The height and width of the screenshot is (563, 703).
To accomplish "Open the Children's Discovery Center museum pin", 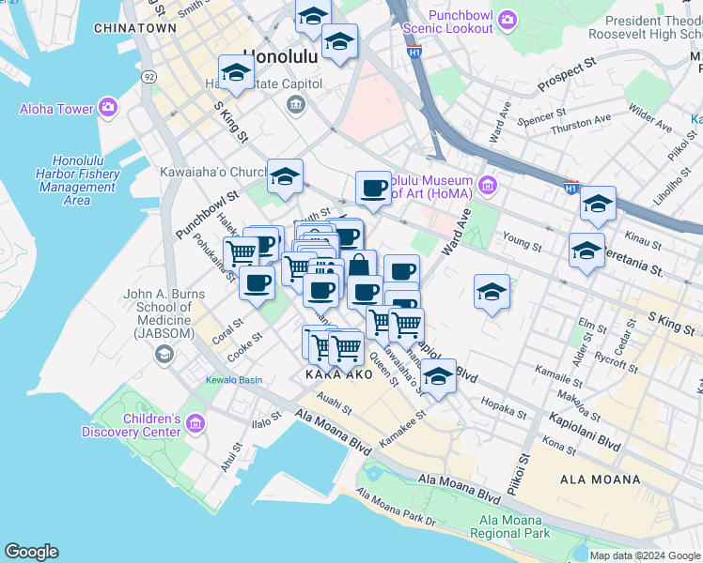I will click(195, 423).
